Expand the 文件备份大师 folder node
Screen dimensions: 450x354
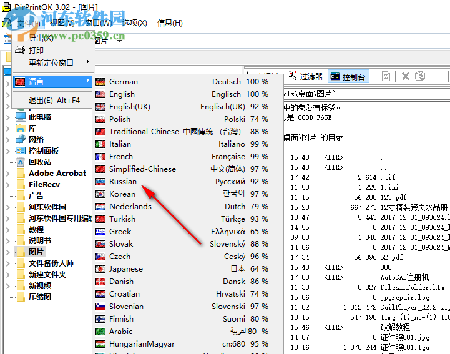pos(7,263)
